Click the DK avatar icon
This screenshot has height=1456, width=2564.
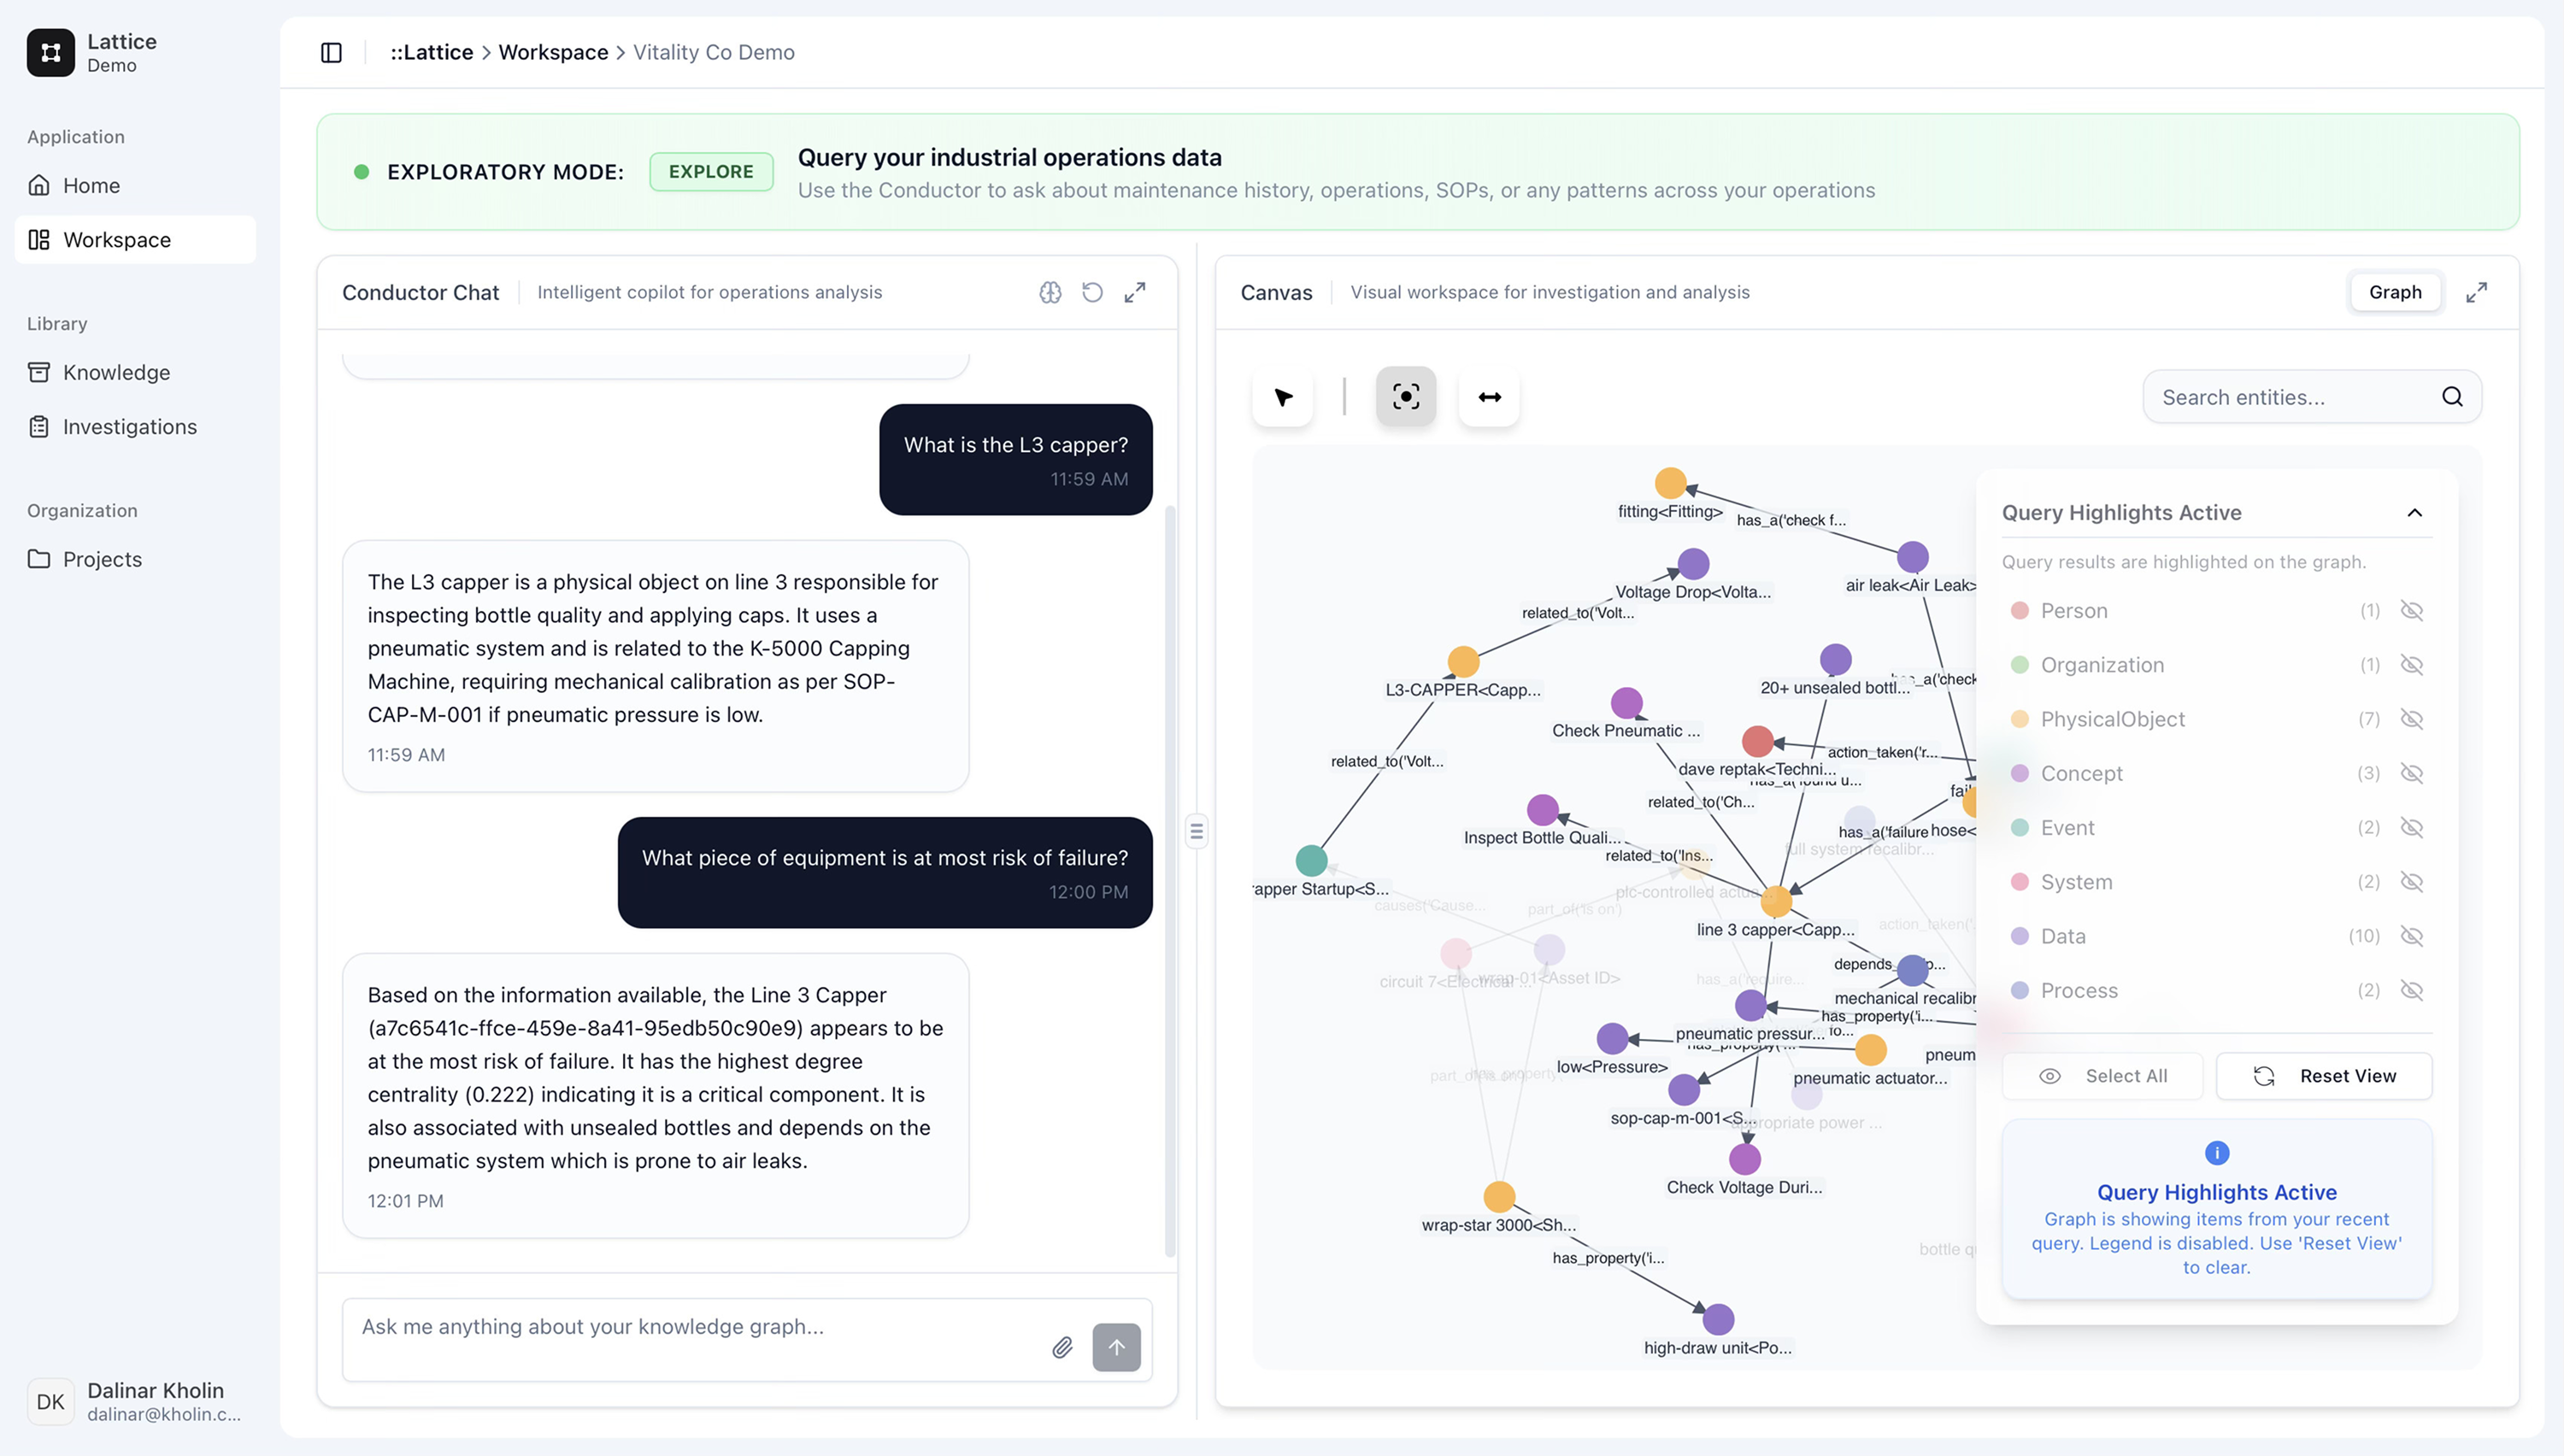pyautogui.click(x=50, y=1401)
